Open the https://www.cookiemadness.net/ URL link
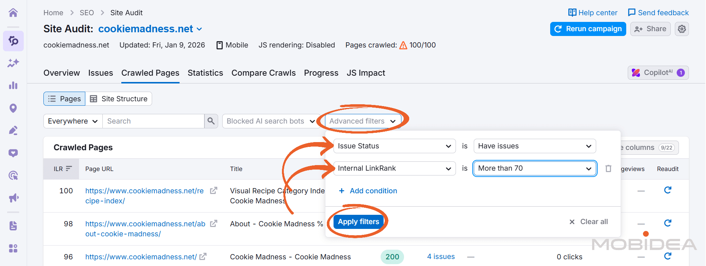Image resolution: width=706 pixels, height=266 pixels. pyautogui.click(x=141, y=257)
